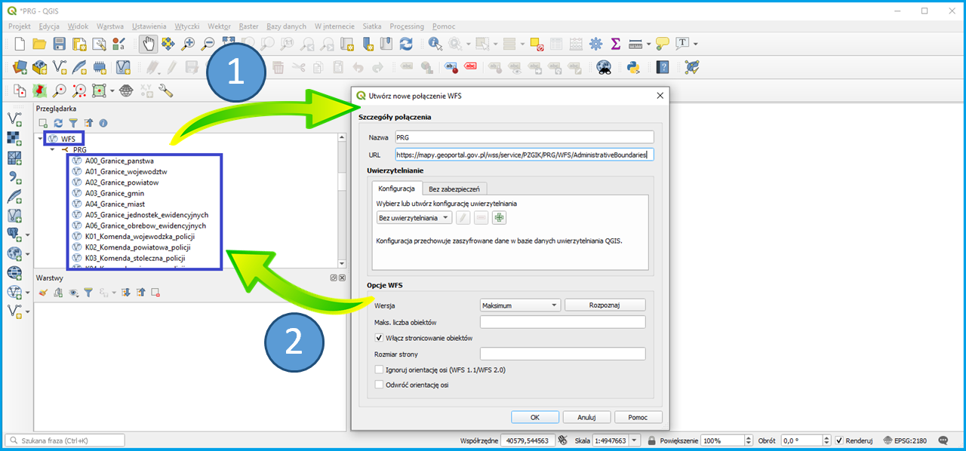Open the Wersja 'Maksimum' dropdown
The width and height of the screenshot is (966, 451).
(520, 305)
